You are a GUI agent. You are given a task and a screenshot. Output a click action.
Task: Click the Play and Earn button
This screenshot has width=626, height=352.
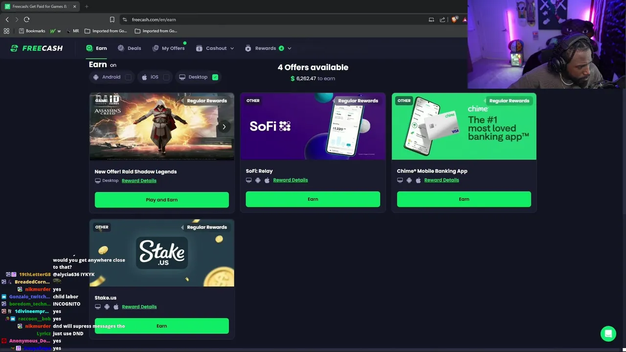161,199
